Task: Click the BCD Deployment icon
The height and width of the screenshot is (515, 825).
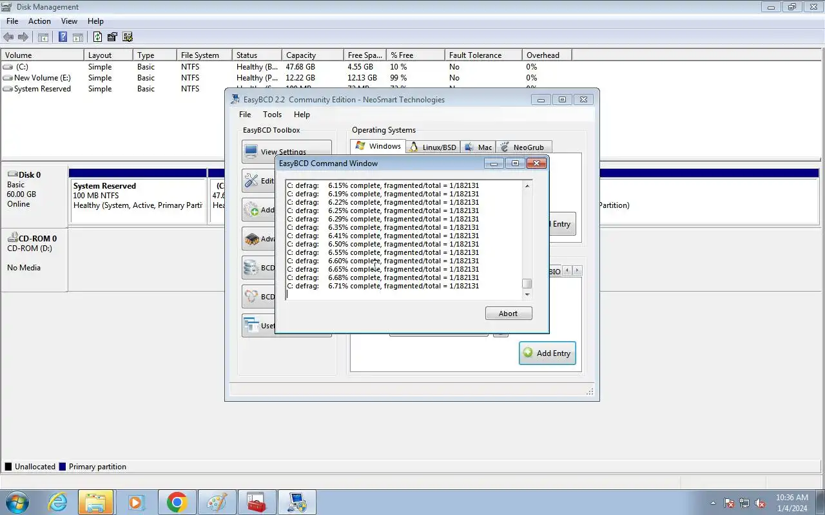Action: 251,297
